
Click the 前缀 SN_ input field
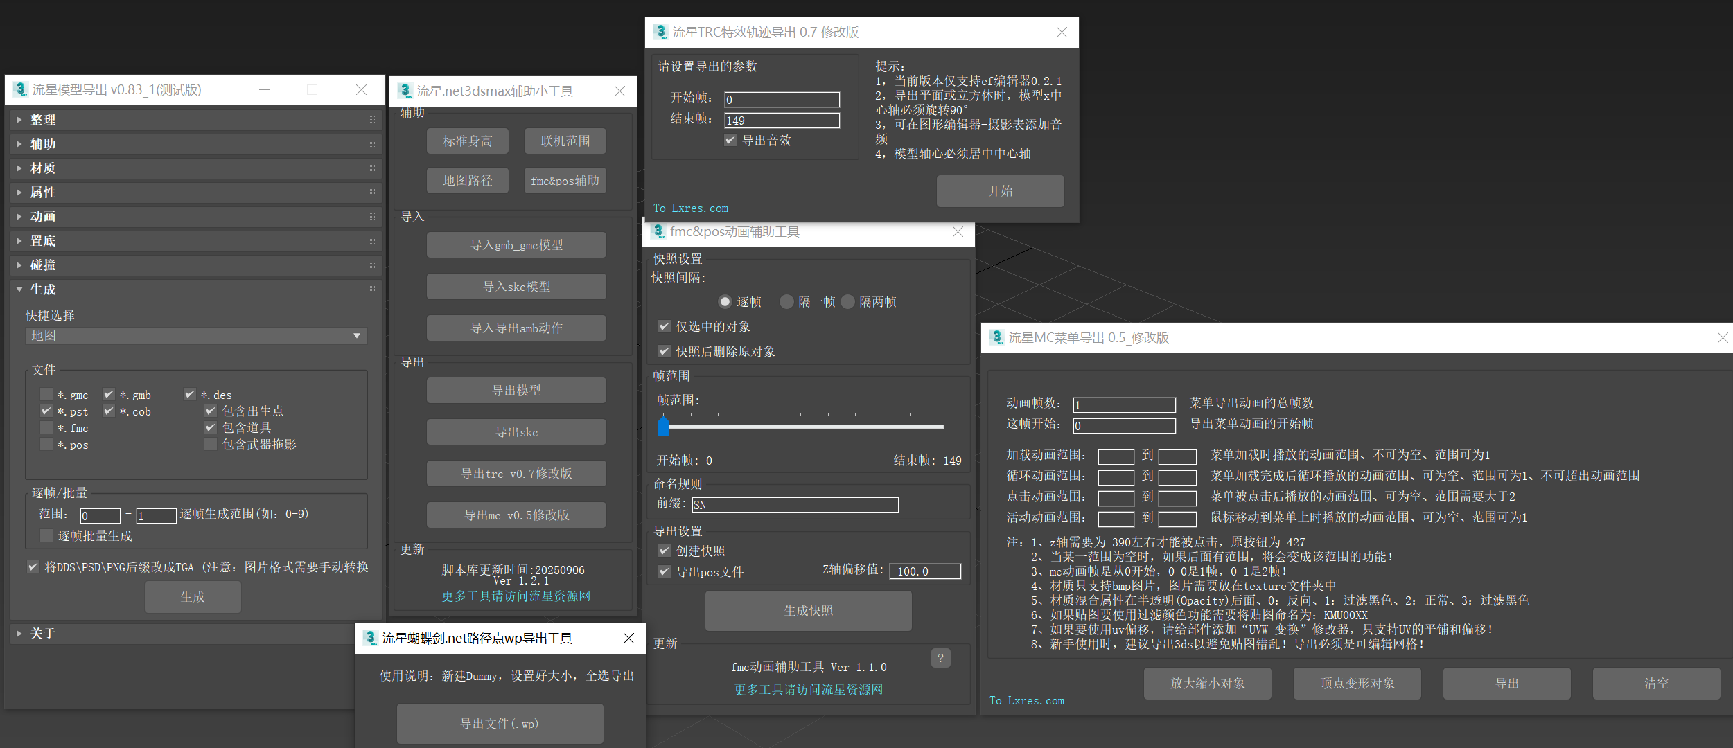(x=795, y=505)
